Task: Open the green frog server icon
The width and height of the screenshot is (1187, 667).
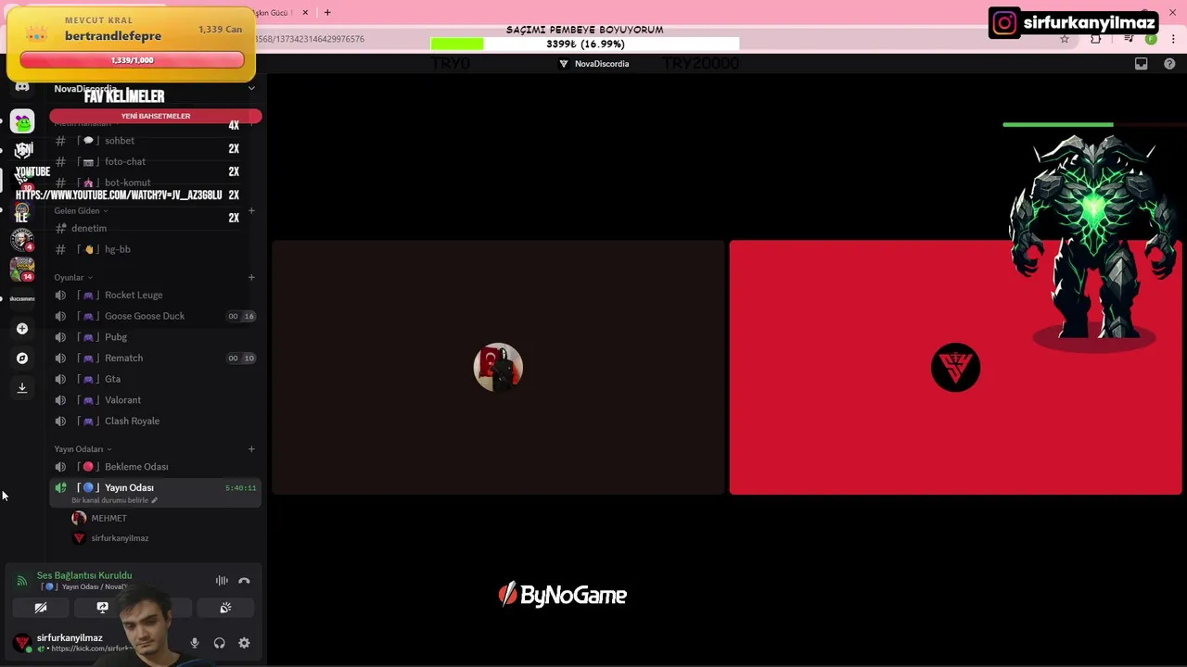Action: click(x=22, y=121)
